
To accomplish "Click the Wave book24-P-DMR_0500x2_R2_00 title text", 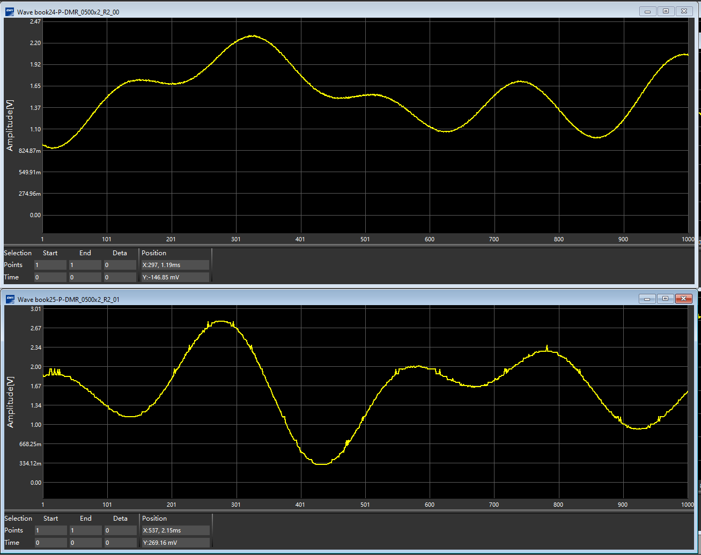I will pyautogui.click(x=68, y=12).
